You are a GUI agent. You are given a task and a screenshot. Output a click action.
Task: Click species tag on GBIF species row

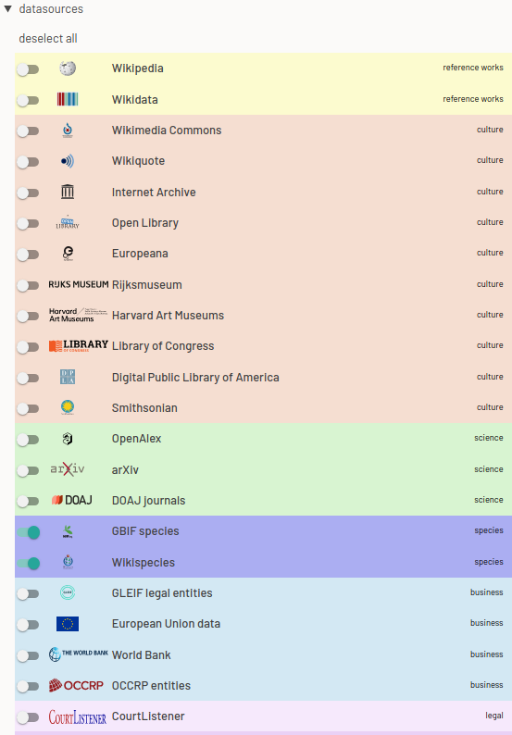point(489,530)
